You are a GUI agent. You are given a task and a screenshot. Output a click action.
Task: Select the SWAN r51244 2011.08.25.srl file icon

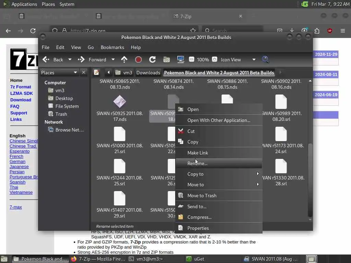pyautogui.click(x=120, y=166)
